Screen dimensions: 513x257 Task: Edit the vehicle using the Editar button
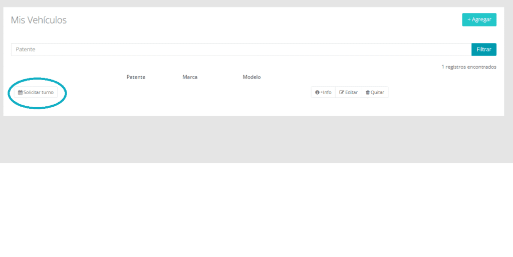349,93
